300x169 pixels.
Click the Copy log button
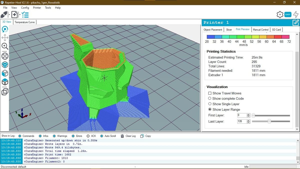pos(145,136)
